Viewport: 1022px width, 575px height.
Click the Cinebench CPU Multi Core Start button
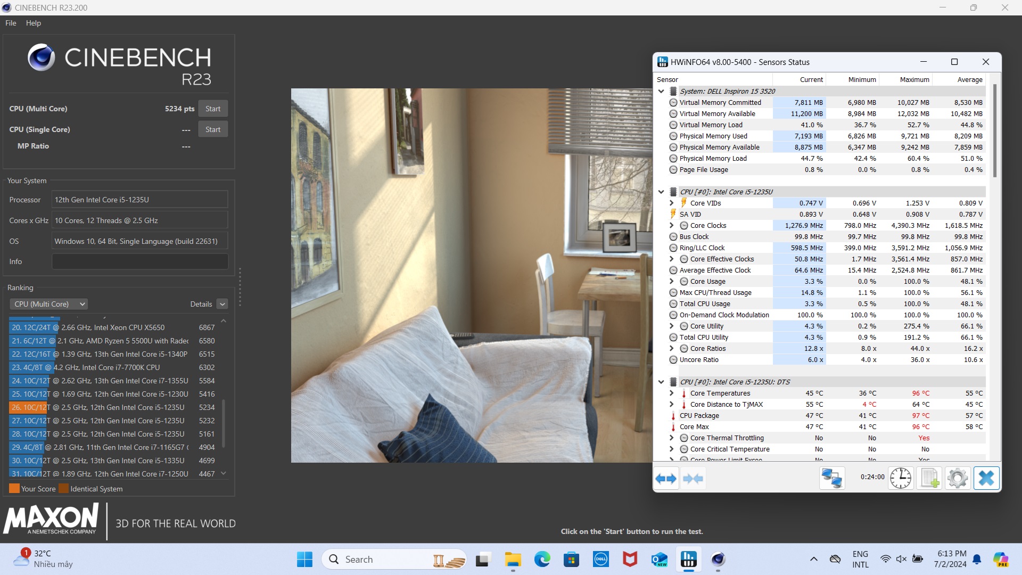coord(214,108)
